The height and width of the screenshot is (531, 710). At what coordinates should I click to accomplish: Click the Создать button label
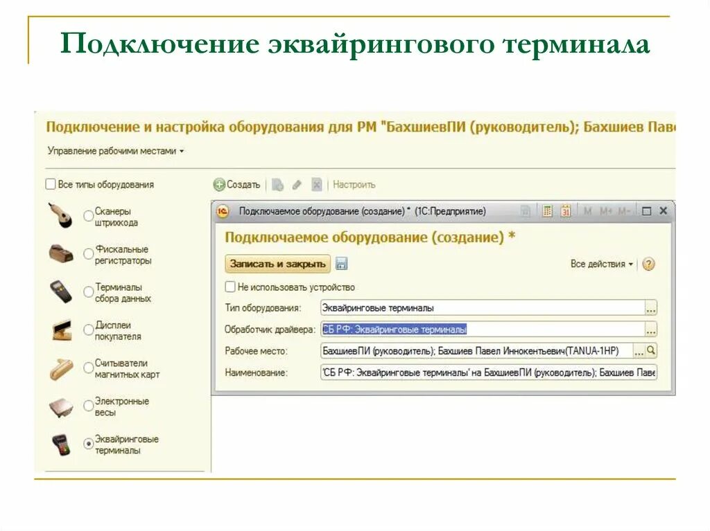[x=243, y=185]
